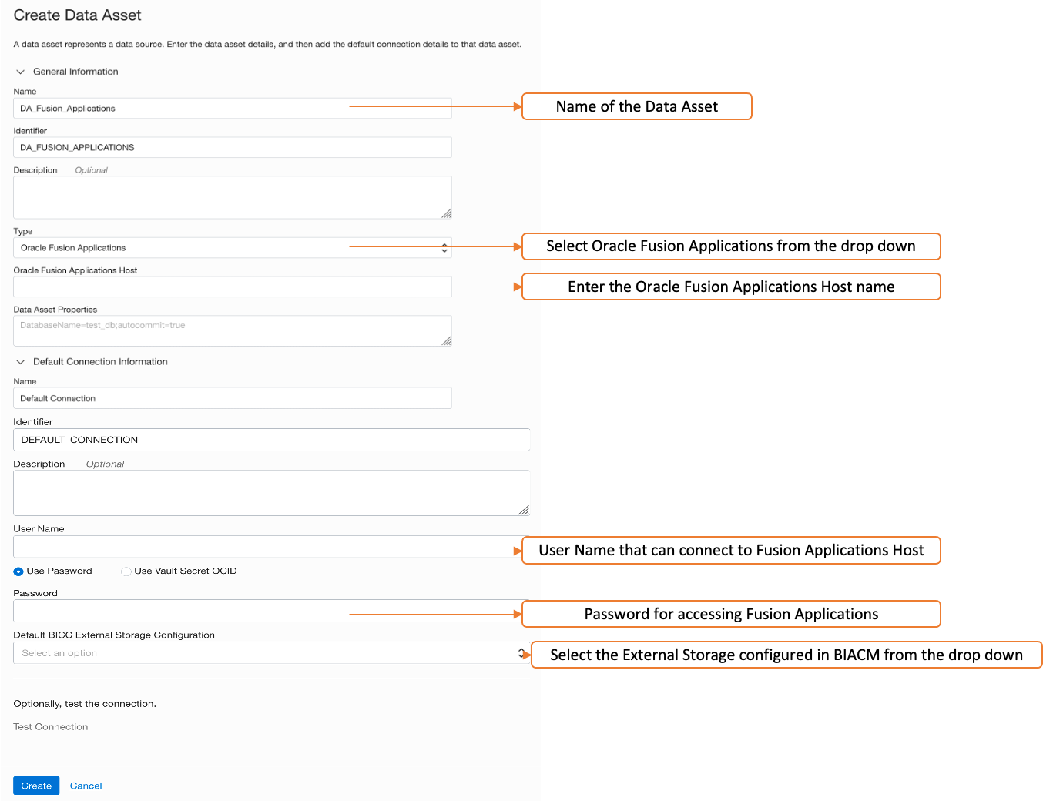Click the Data Asset Properties text area
Image resolution: width=1043 pixels, height=801 pixels.
point(233,331)
